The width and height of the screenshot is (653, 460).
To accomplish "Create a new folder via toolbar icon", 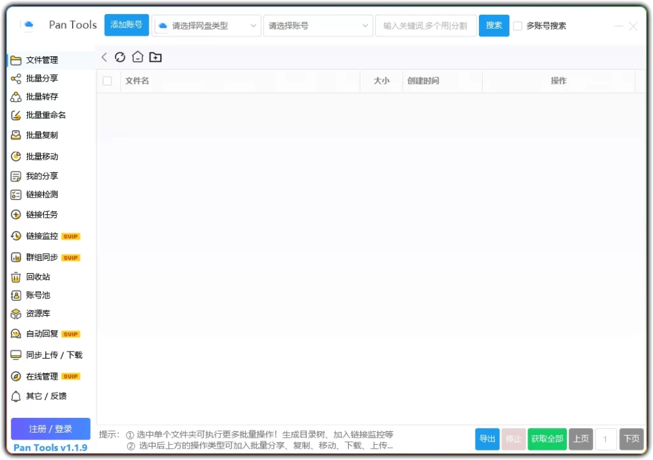I will 155,57.
